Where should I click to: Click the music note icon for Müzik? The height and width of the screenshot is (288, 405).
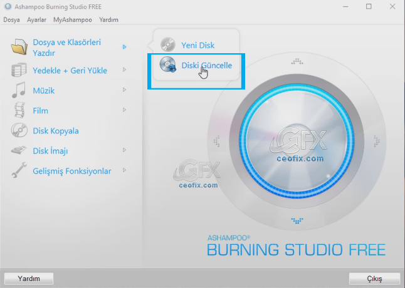19,90
